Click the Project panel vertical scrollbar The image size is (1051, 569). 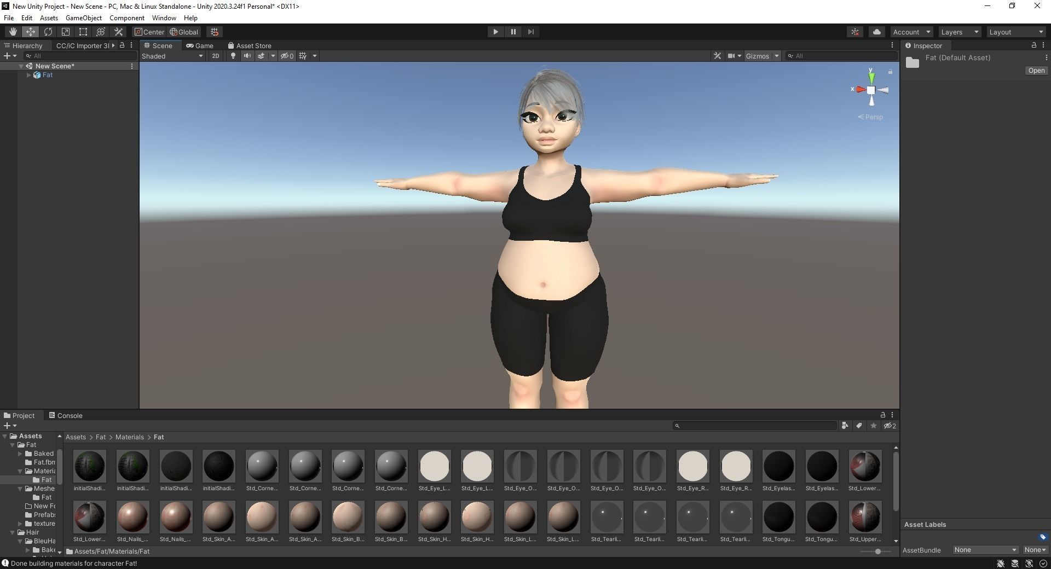pos(896,481)
